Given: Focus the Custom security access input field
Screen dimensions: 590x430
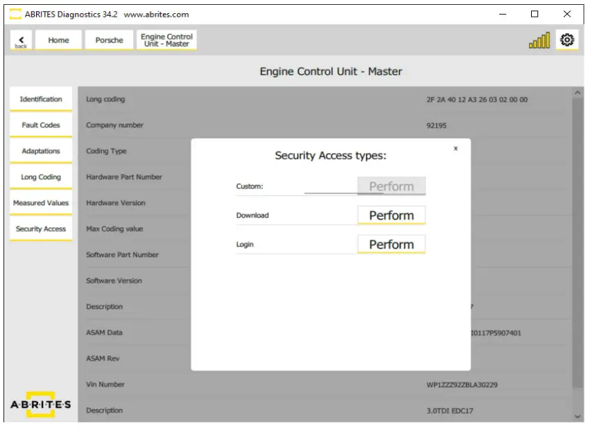Looking at the screenshot, I should click(x=331, y=186).
